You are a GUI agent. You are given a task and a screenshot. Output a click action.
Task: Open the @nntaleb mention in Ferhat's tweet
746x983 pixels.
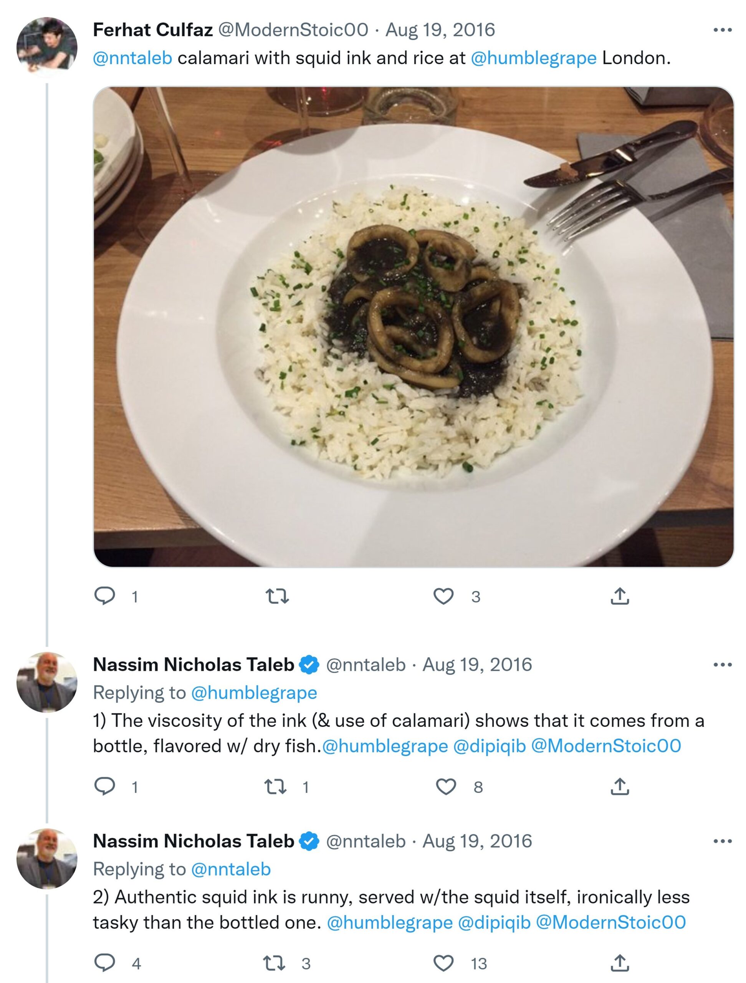point(132,58)
